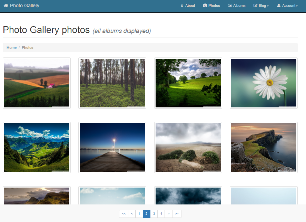Open the pine forest photo thumbnail

pos(112,83)
